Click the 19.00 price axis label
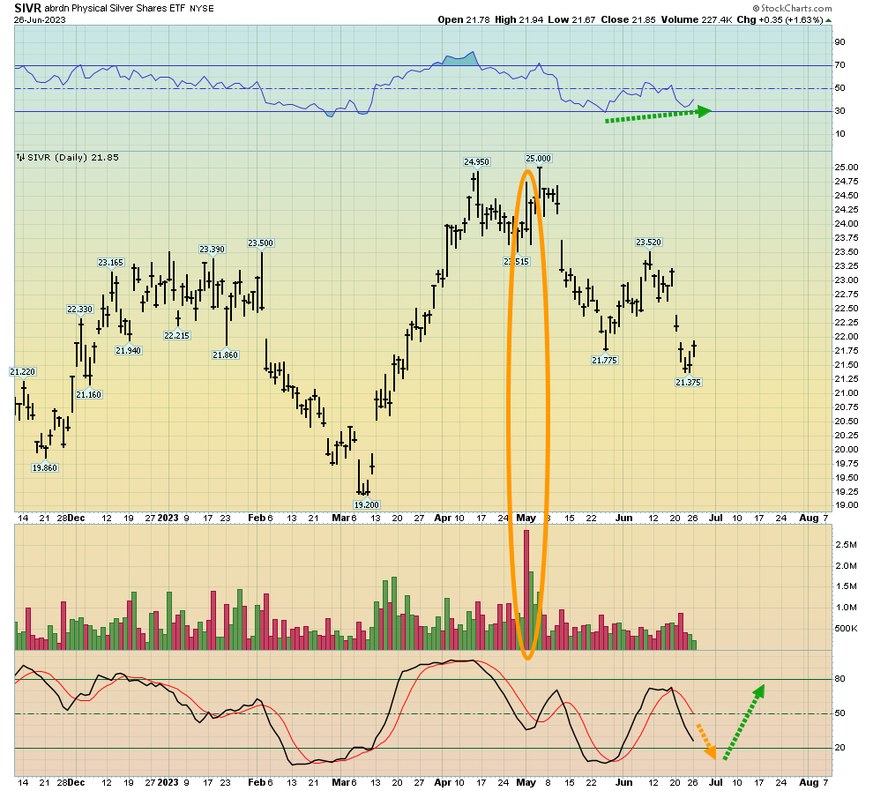Screen dimensions: 873x791 point(847,505)
